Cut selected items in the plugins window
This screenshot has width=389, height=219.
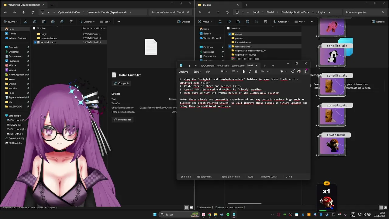pos(220,22)
